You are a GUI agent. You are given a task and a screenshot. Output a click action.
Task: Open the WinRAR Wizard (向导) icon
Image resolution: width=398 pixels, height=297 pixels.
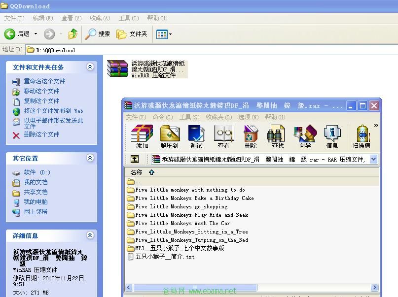click(x=305, y=136)
